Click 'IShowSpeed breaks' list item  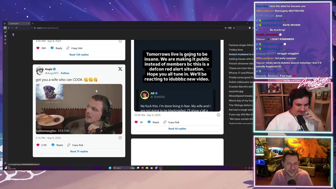click(241, 96)
